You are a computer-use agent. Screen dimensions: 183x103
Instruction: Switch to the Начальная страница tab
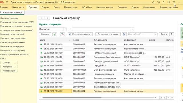(x=12, y=13)
